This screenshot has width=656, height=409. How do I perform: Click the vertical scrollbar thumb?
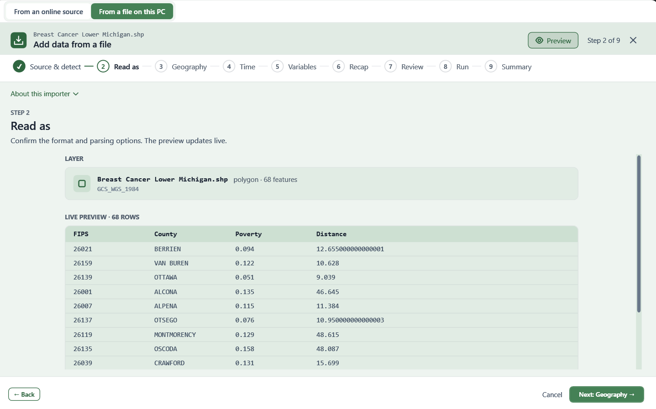[639, 234]
